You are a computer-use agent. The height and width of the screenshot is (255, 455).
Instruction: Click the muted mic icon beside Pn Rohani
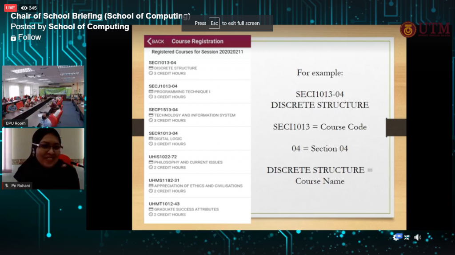[7, 185]
